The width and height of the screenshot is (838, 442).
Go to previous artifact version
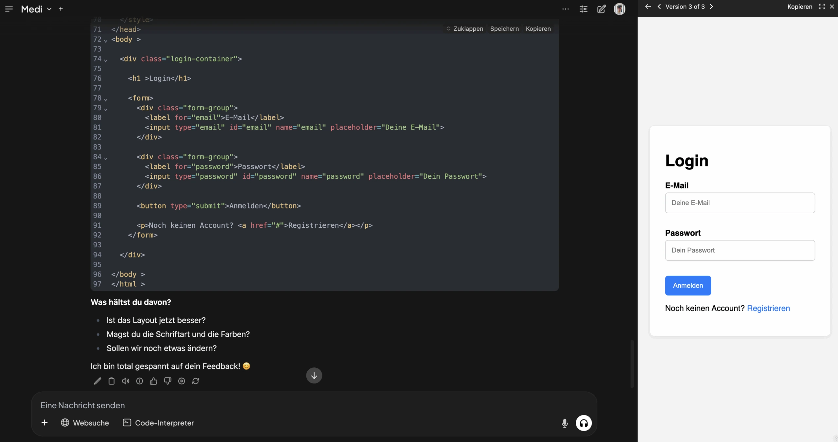659,7
